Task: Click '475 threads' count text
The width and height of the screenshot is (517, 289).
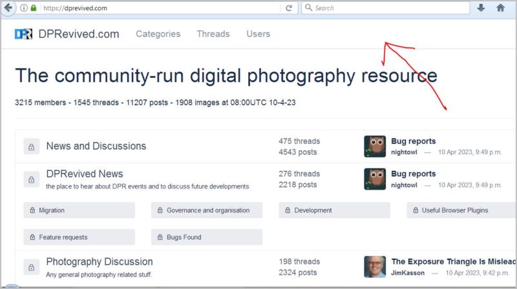Action: pyautogui.click(x=299, y=141)
